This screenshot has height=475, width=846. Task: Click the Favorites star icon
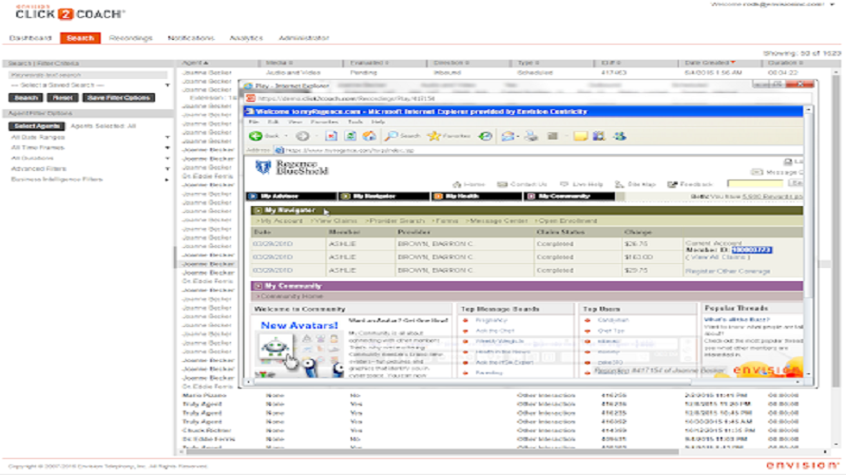pos(433,136)
